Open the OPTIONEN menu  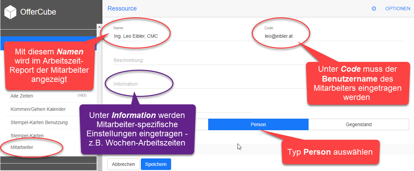pos(397,8)
